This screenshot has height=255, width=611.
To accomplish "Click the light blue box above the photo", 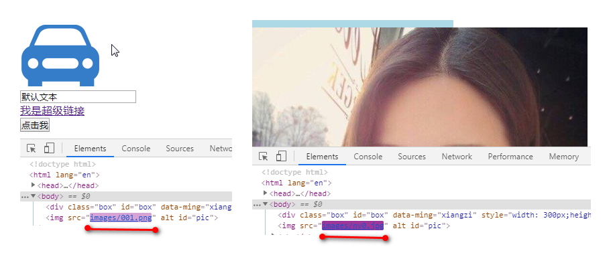I will (353, 23).
